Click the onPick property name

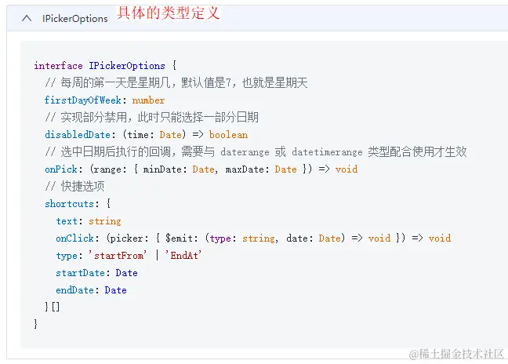61,169
